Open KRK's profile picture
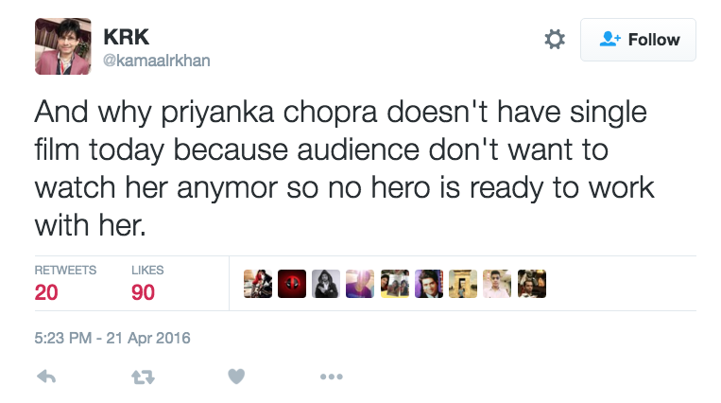The image size is (721, 403). 62,45
